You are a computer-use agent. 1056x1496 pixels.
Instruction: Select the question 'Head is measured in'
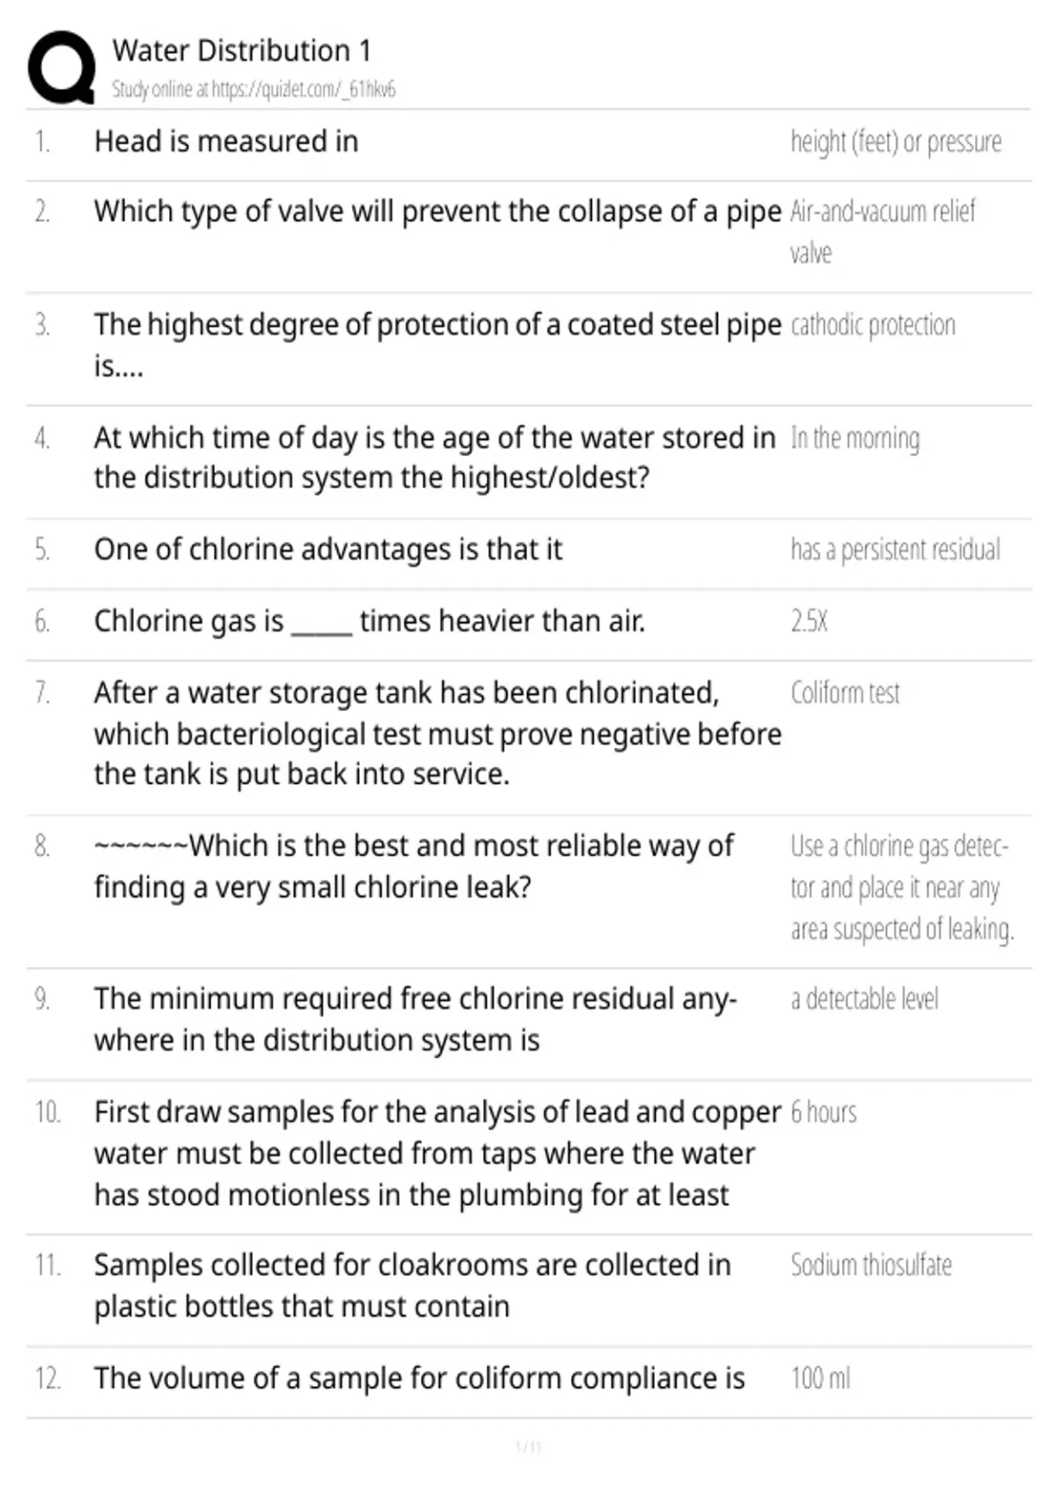click(226, 142)
